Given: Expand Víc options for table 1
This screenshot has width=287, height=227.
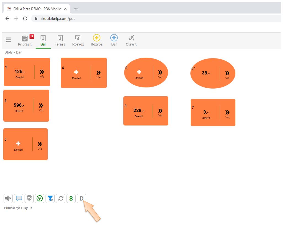Looking at the screenshot, I should 42,73.
